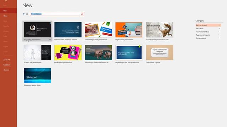Image resolution: width=227 pixels, height=127 pixels.
Task: Choose the Elementary school presentation thumbnail
Action: 99,30
